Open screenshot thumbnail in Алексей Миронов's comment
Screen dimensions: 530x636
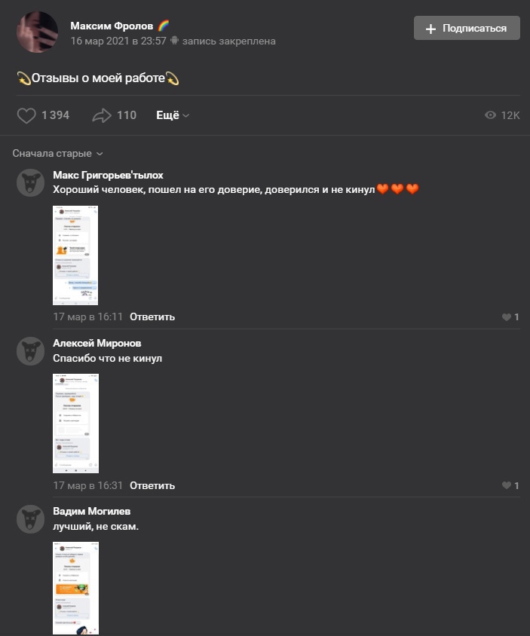click(x=75, y=423)
